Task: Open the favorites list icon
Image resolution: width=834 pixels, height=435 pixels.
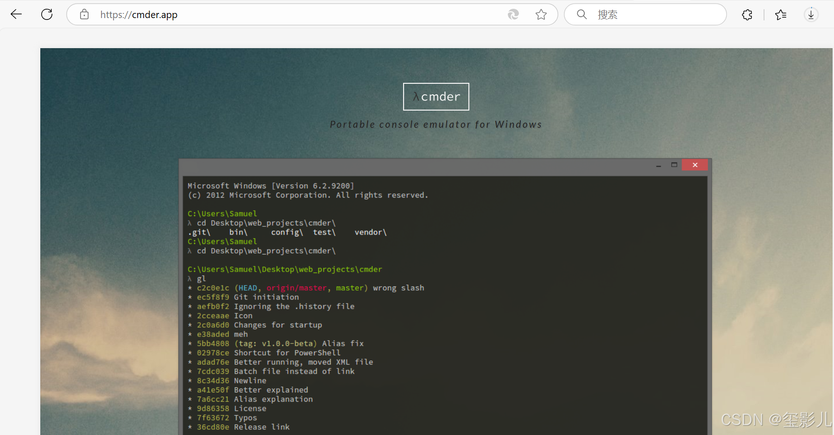Action: point(781,15)
